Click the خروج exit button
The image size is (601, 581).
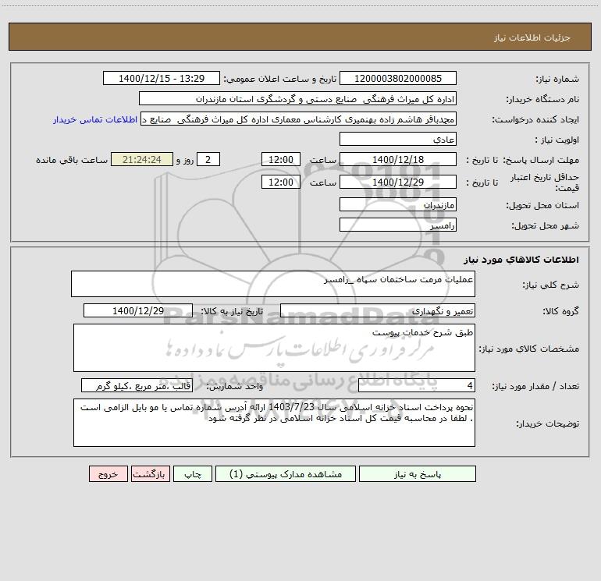(x=108, y=474)
